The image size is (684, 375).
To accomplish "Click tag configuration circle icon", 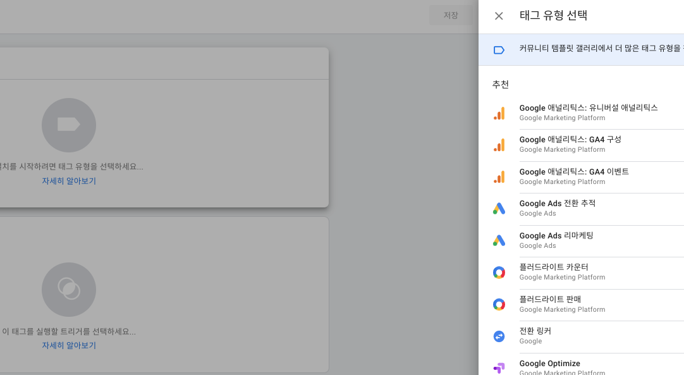I will coord(69,125).
